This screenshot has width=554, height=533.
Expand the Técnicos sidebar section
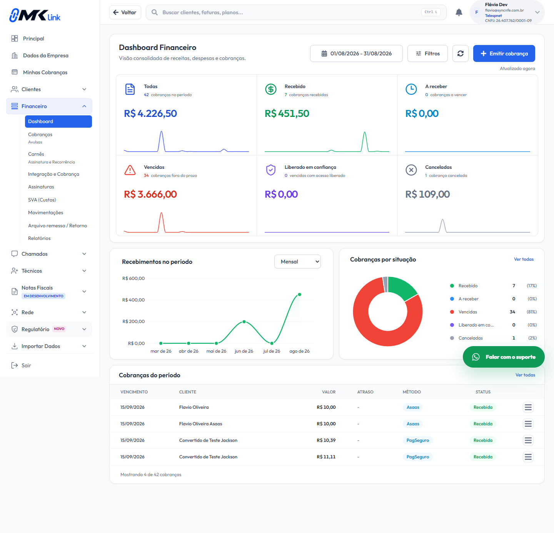[49, 271]
